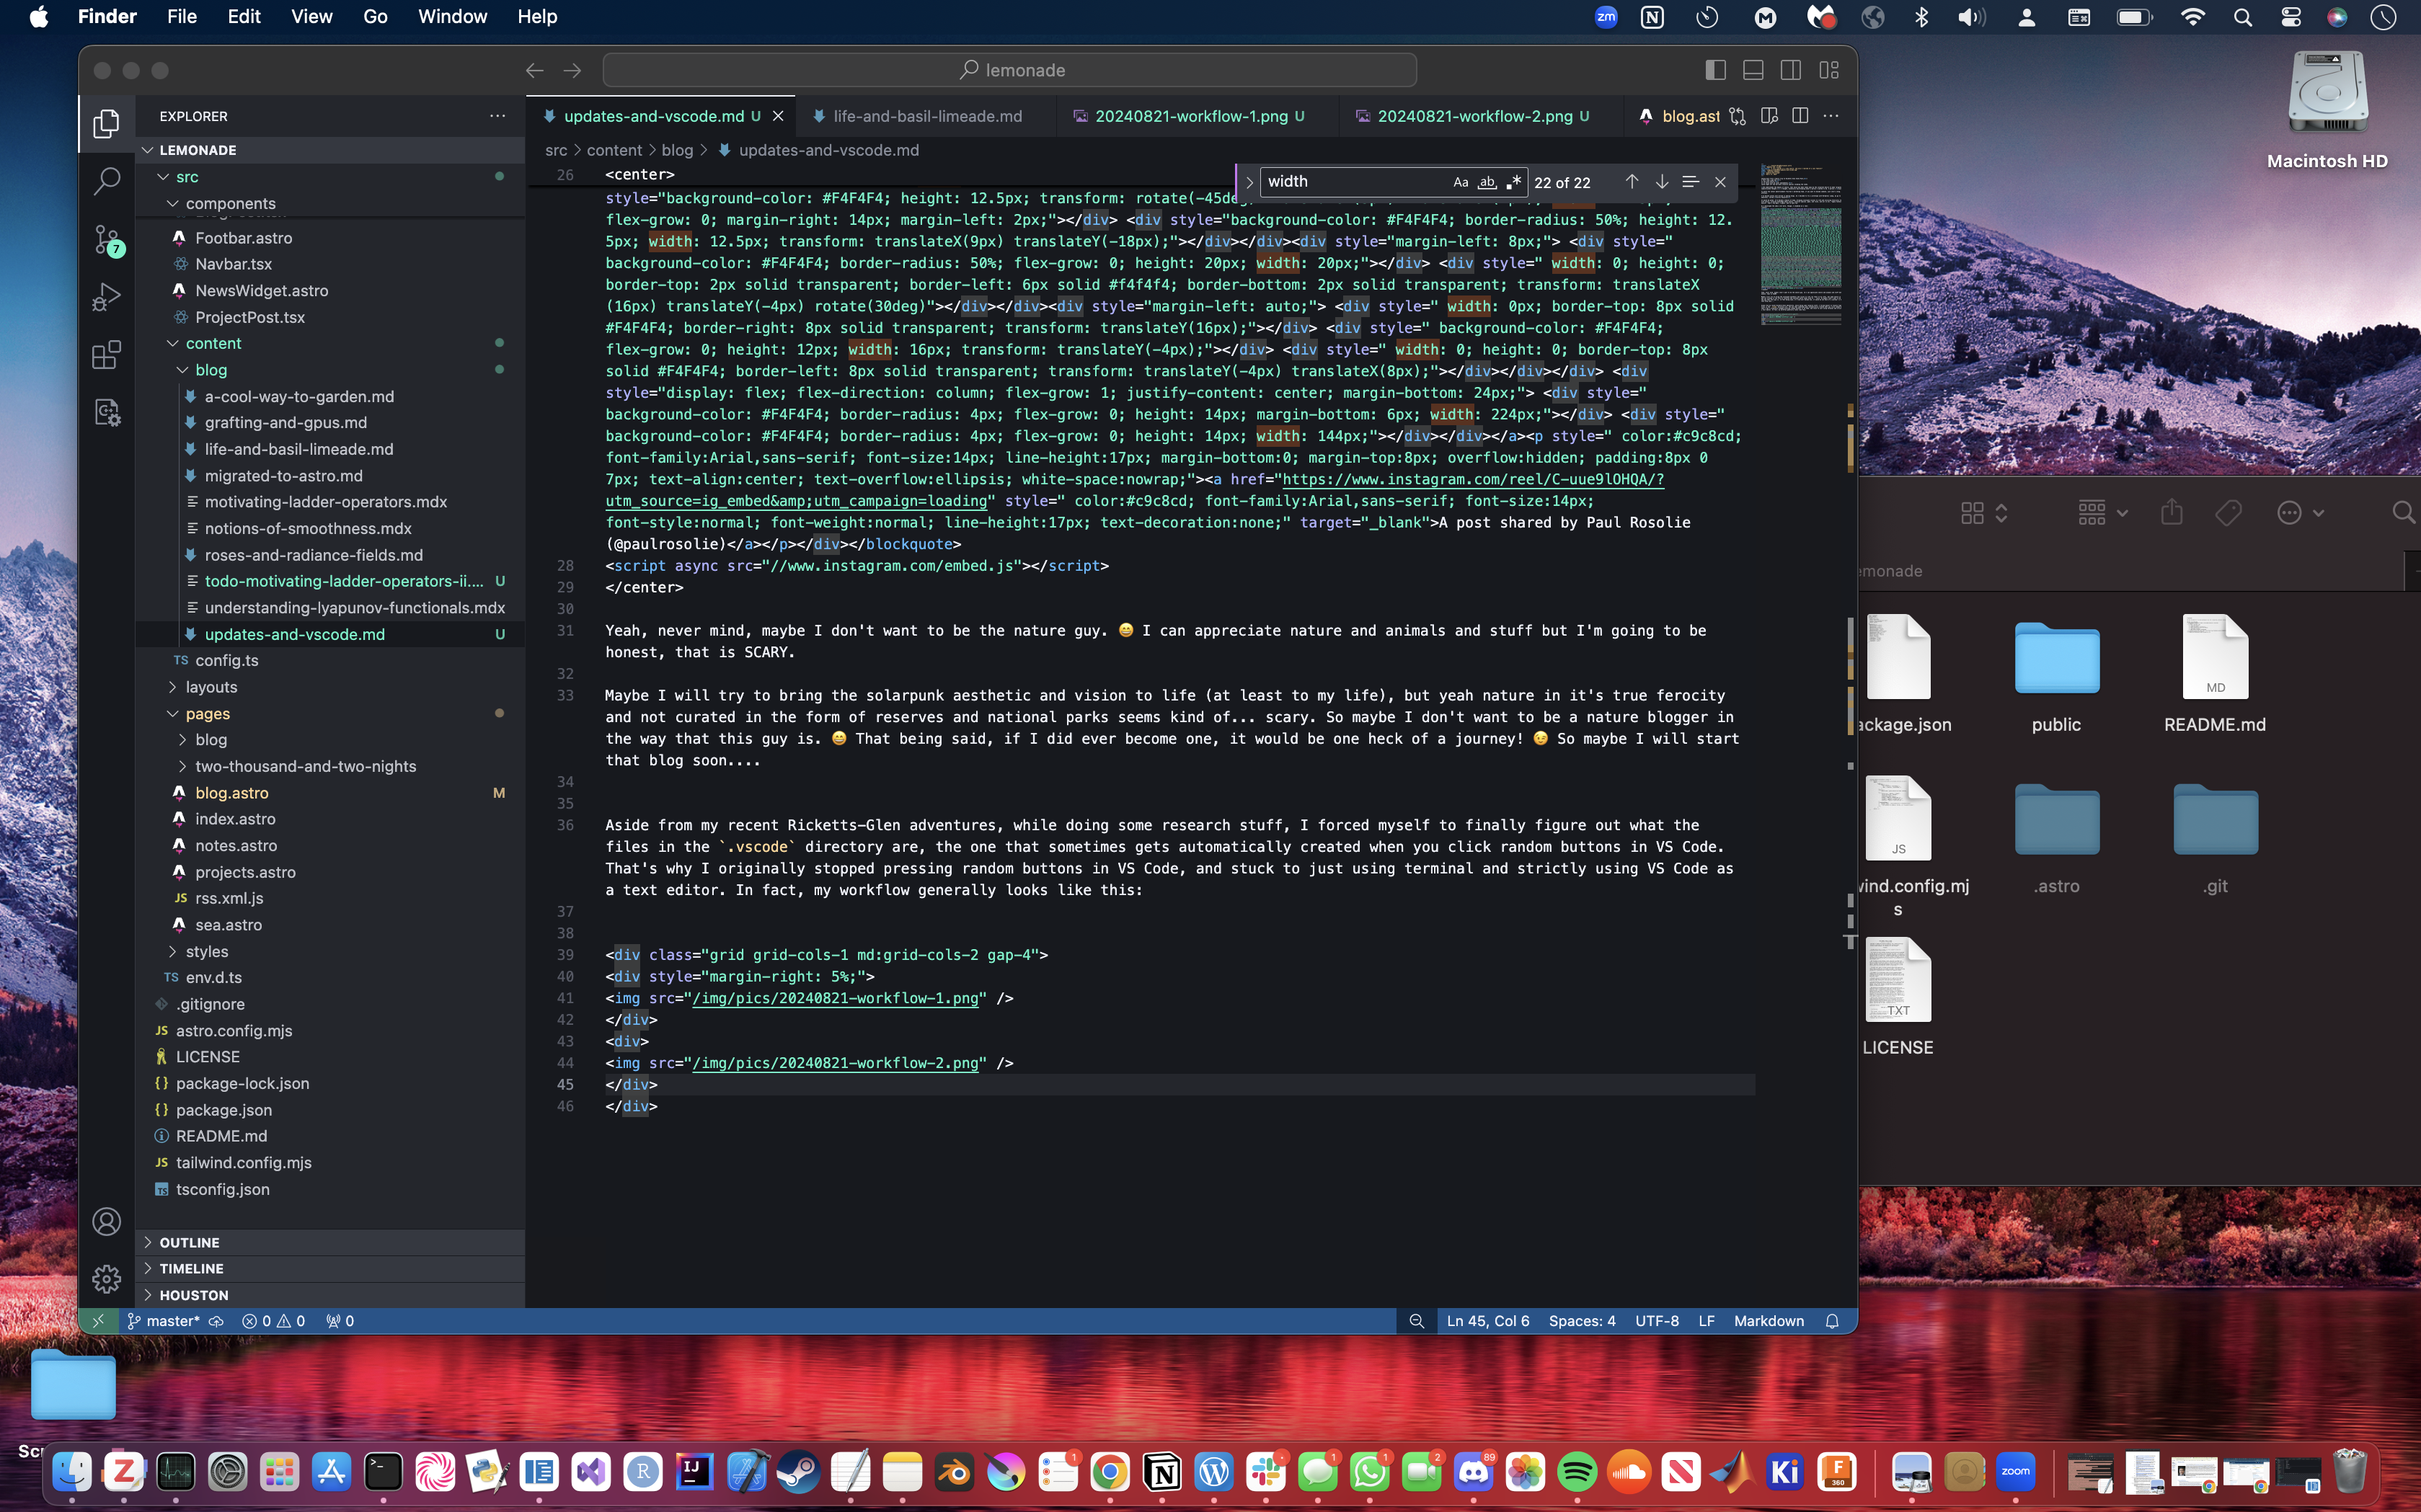The height and width of the screenshot is (1512, 2421).
Task: Open the Source Control view
Action: (106, 239)
